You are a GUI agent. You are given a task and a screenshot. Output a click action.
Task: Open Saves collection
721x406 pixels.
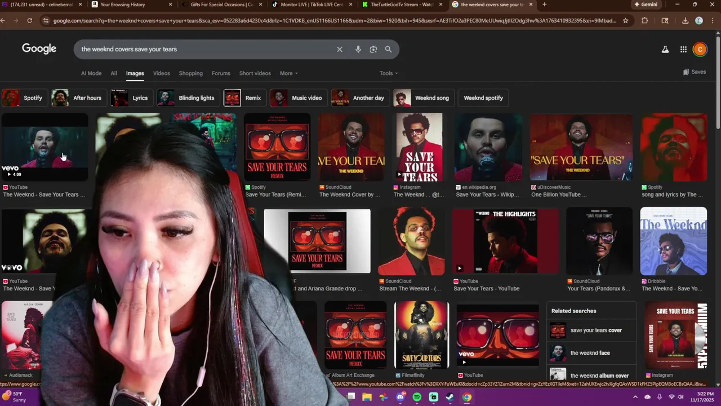pos(694,72)
